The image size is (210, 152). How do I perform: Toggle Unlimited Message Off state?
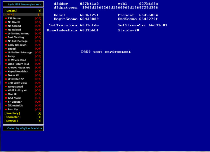click(38, 53)
